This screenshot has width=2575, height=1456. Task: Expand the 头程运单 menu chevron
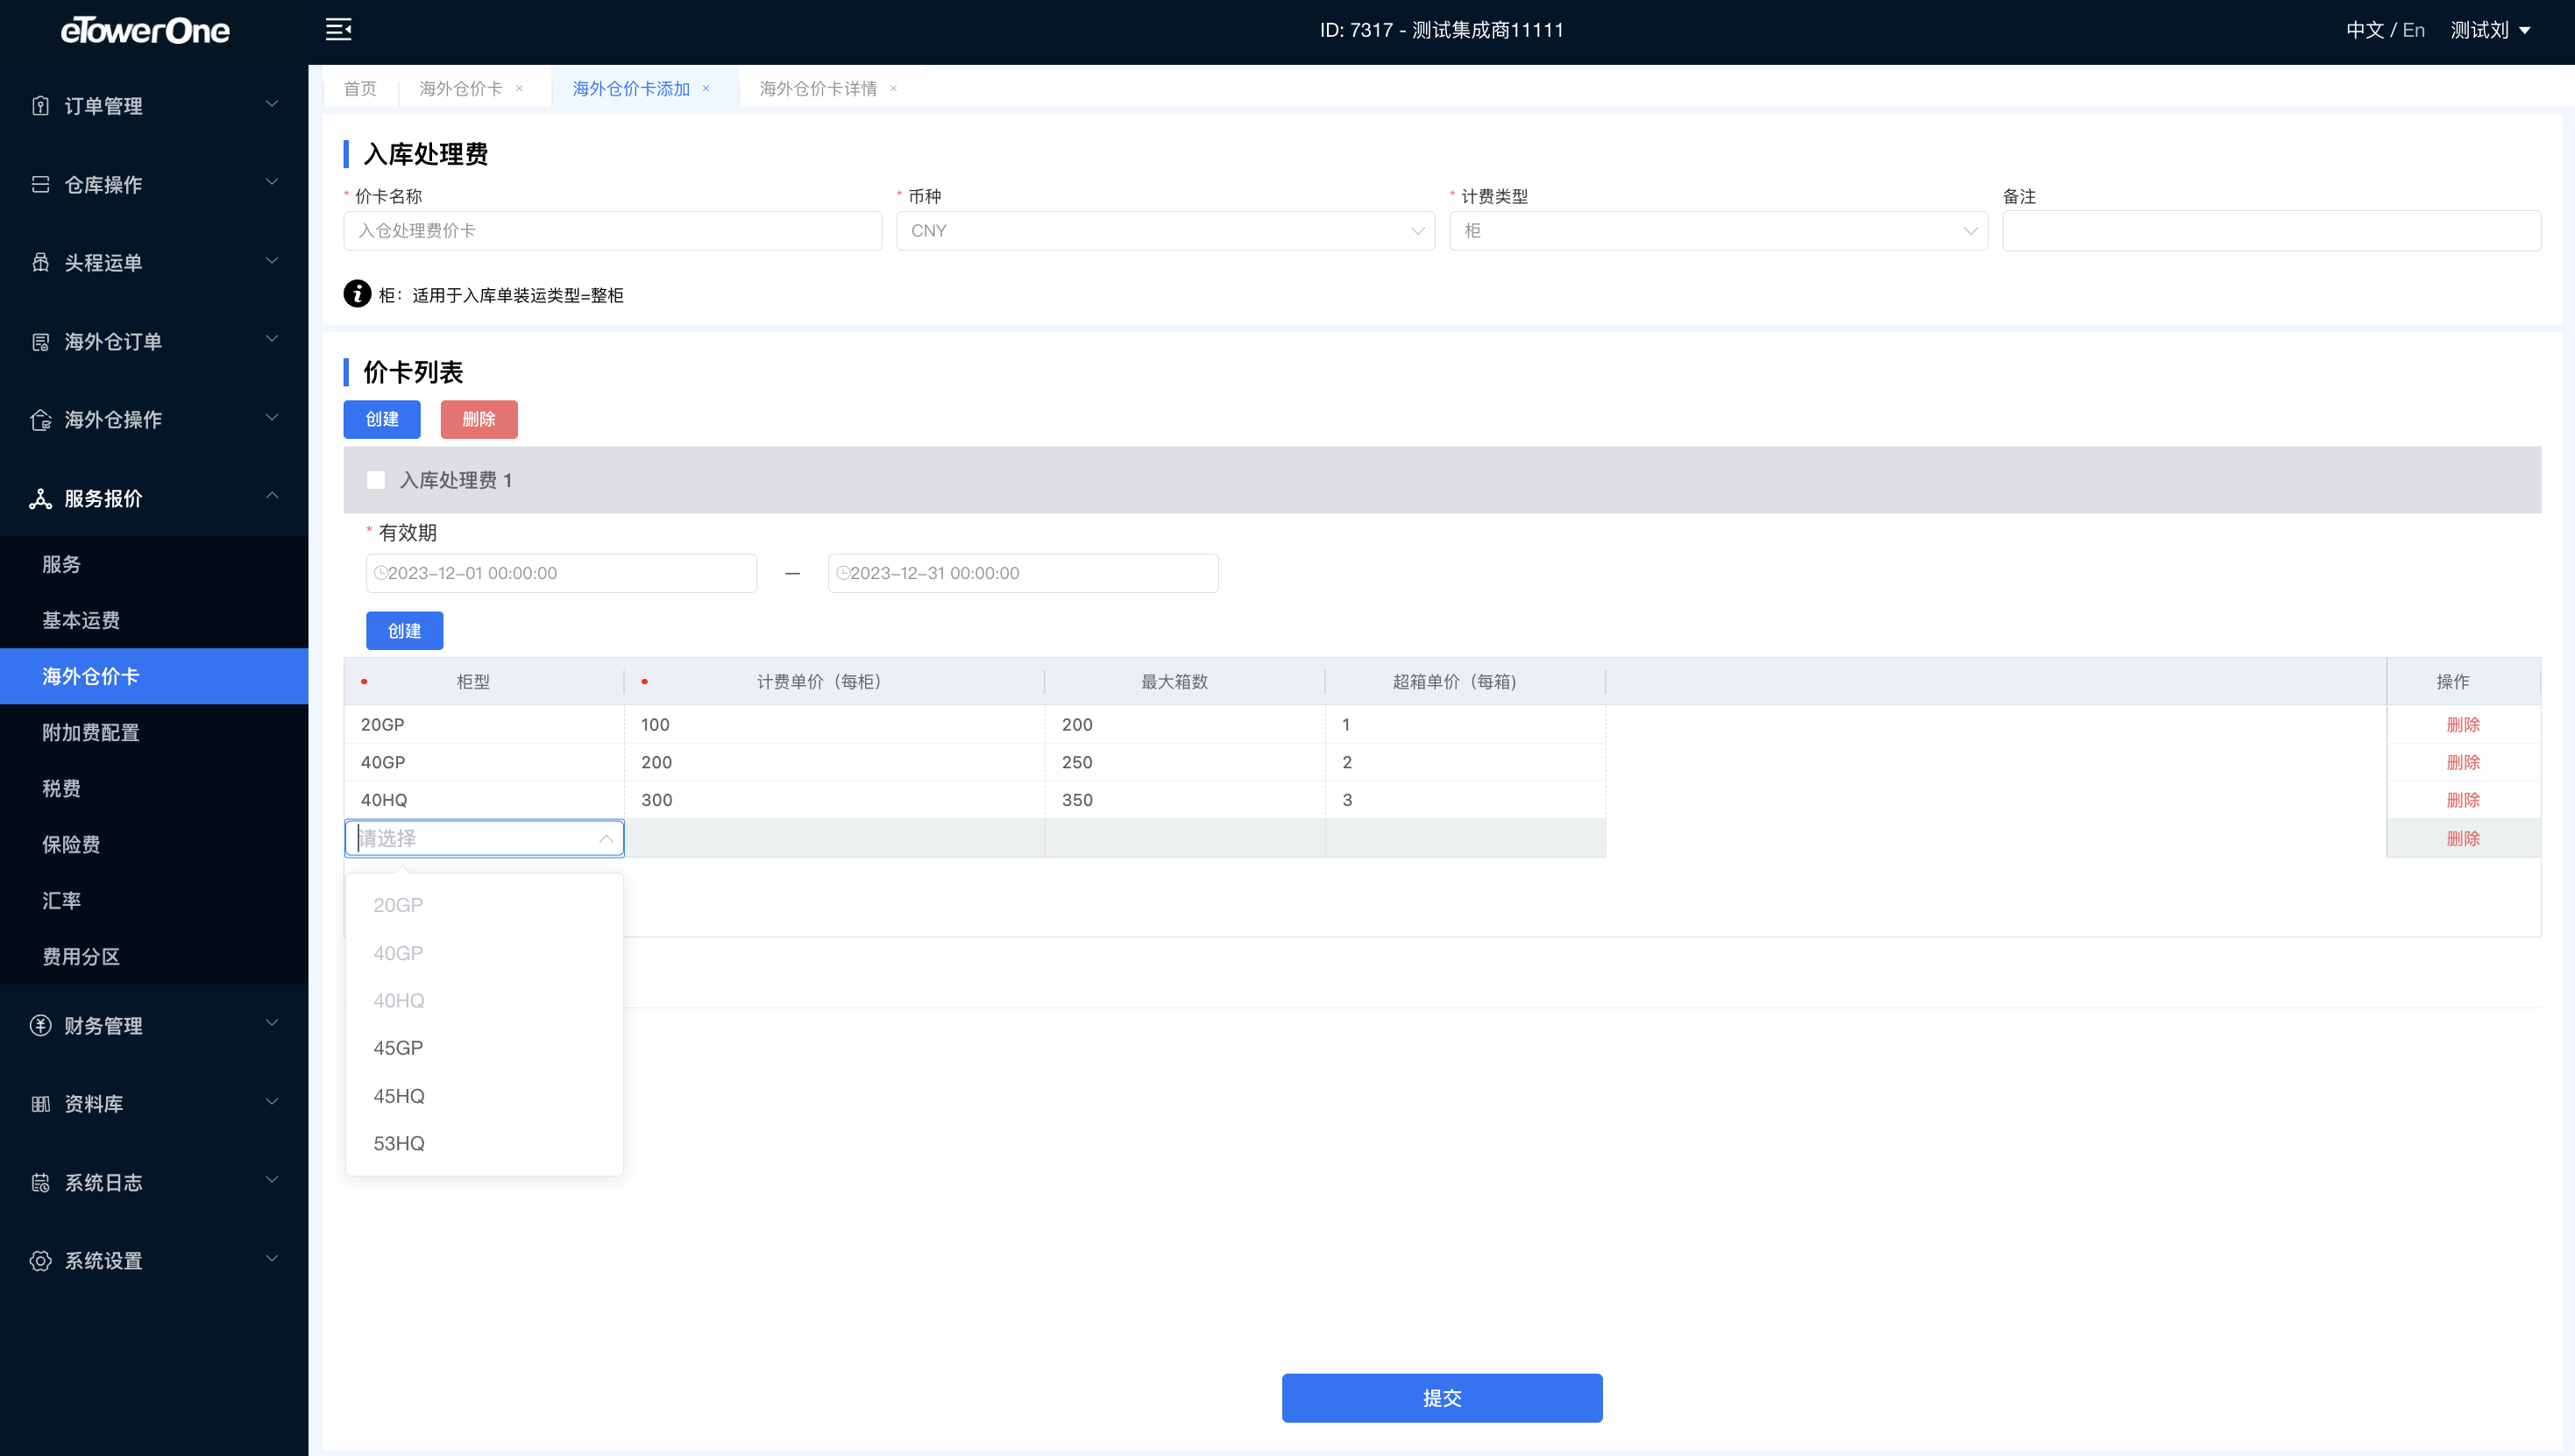pyautogui.click(x=271, y=261)
